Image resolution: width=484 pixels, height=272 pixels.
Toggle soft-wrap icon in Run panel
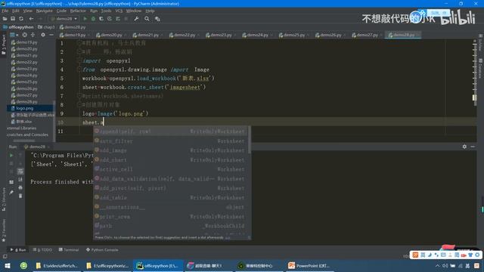pos(20,172)
